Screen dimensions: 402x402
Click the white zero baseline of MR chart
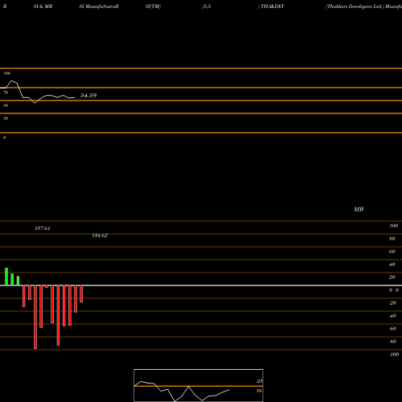click(x=201, y=285)
